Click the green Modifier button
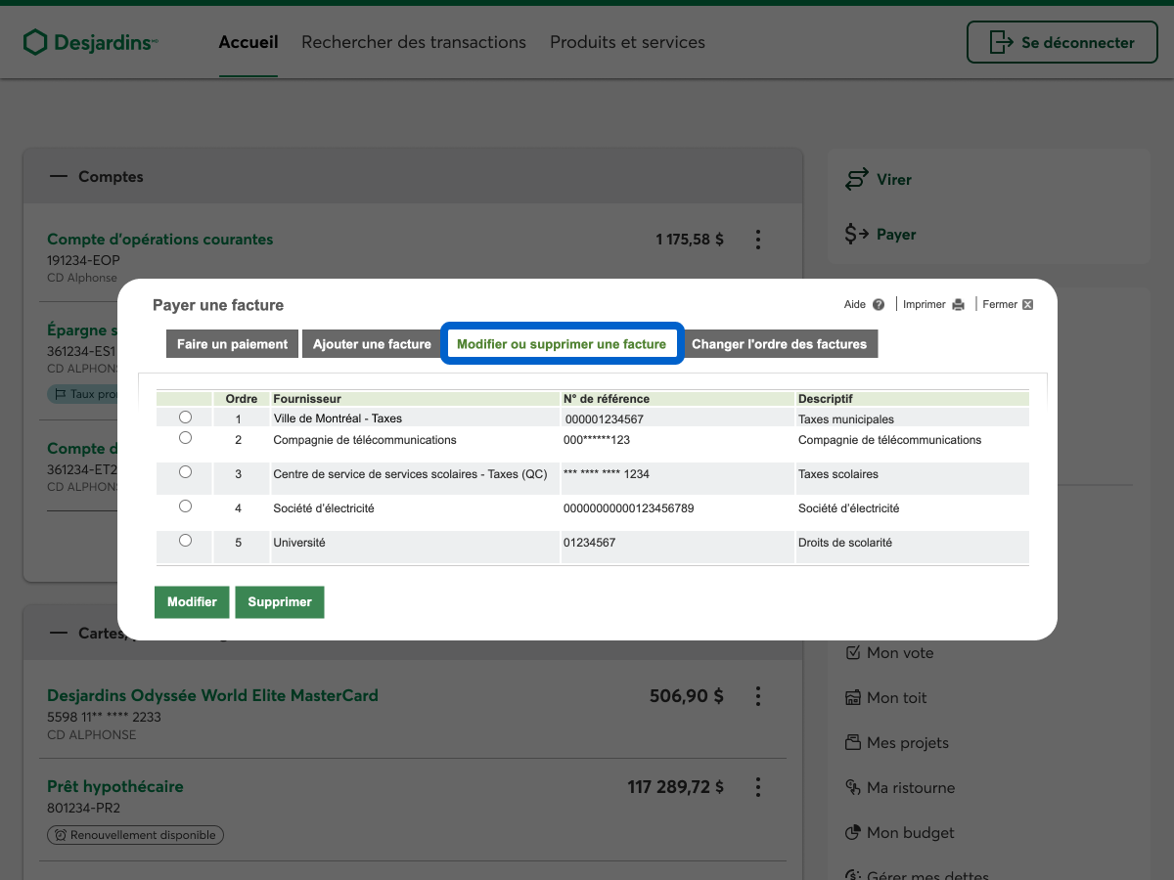The width and height of the screenshot is (1174, 880). point(192,602)
